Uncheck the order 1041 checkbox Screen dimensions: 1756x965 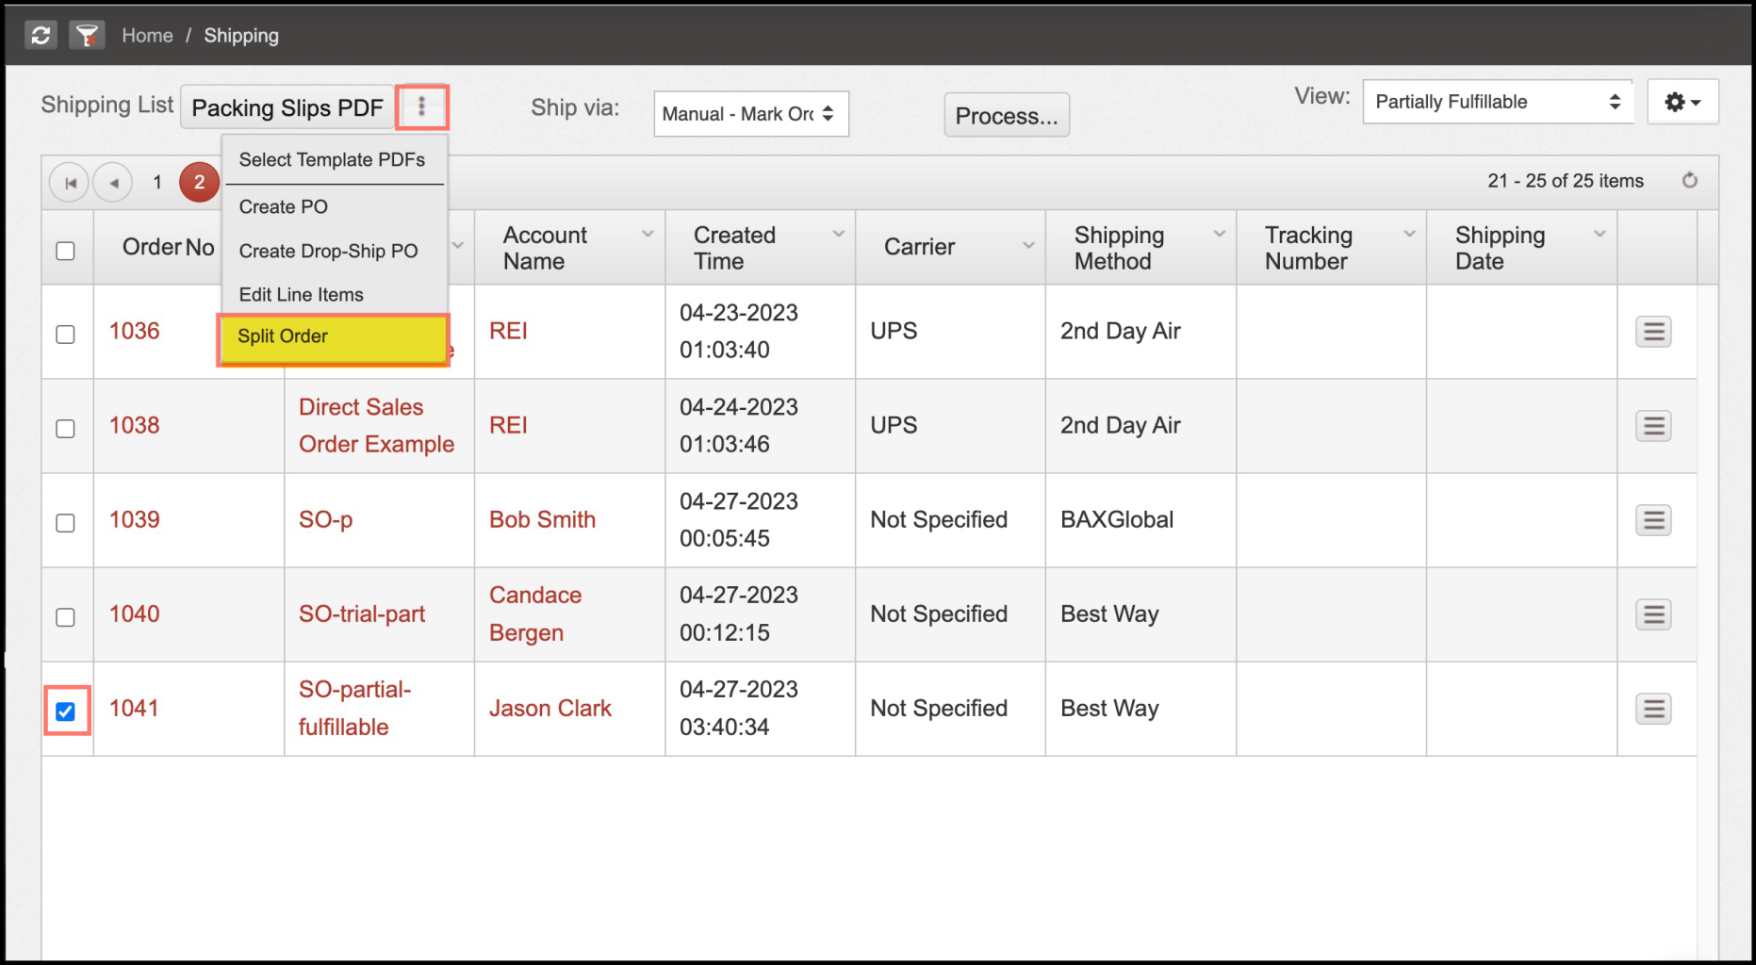point(65,711)
